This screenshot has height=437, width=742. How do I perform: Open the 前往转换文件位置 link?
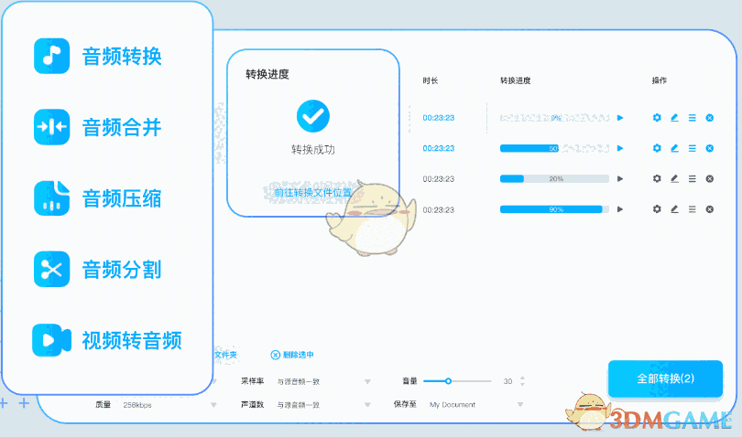(312, 192)
